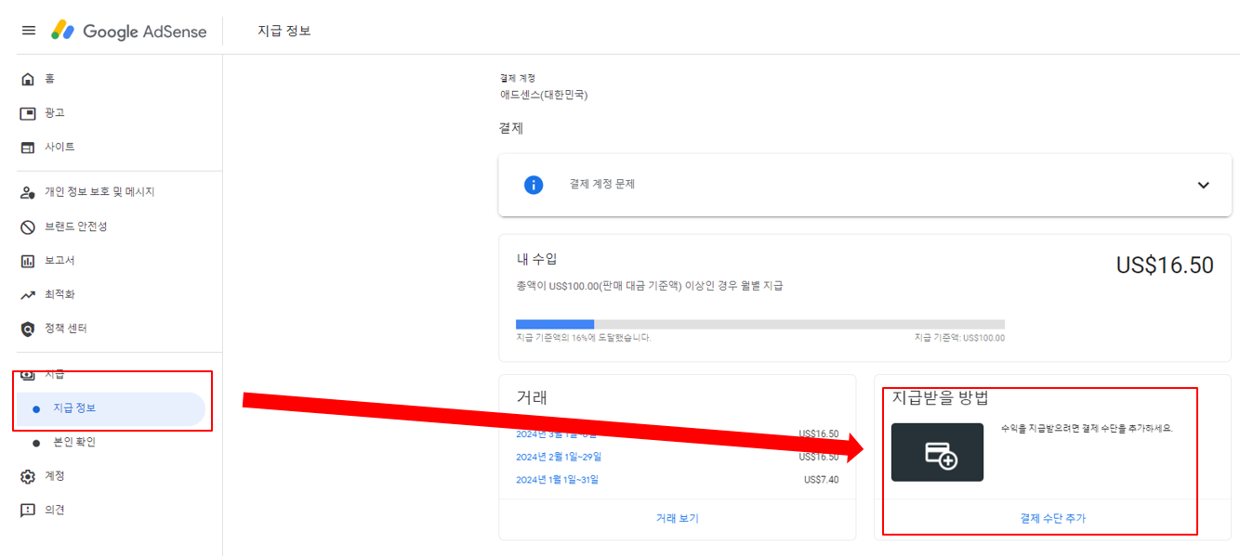Image resolution: width=1240 pixels, height=556 pixels.
Task: Click the 브랜드 안전성 blocked icon
Action: point(29,226)
